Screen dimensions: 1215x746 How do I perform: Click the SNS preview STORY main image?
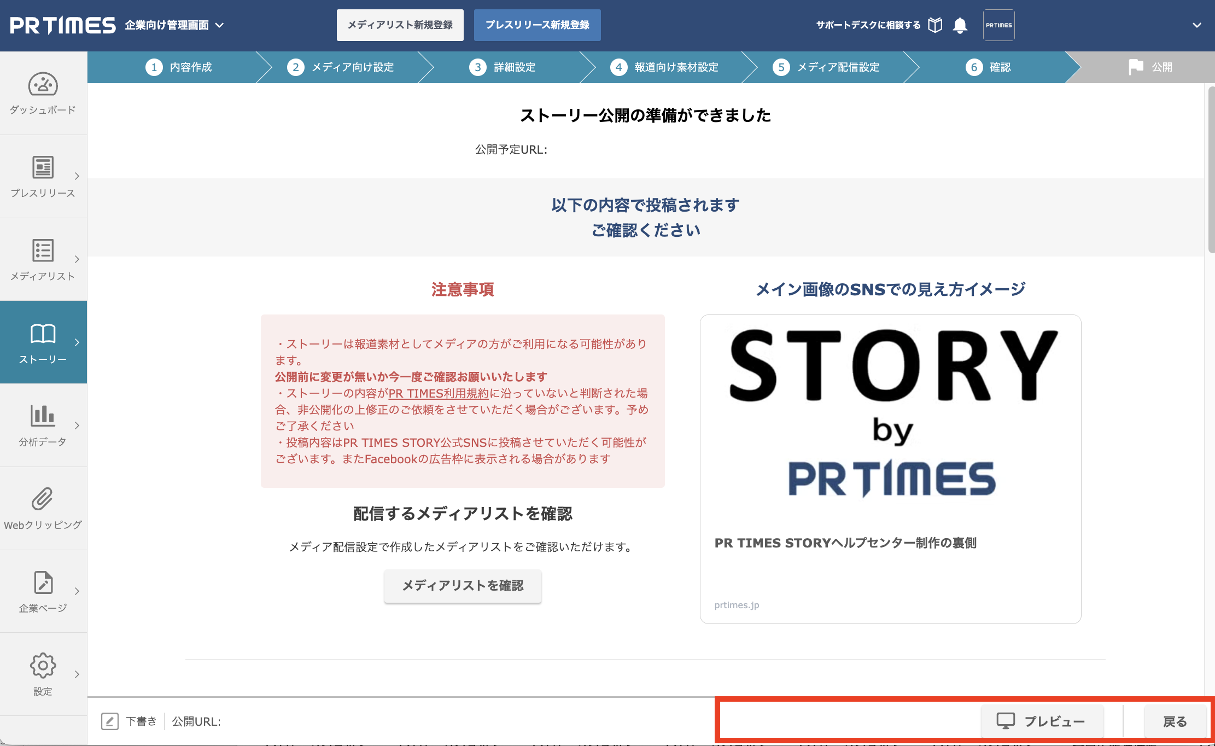[890, 415]
